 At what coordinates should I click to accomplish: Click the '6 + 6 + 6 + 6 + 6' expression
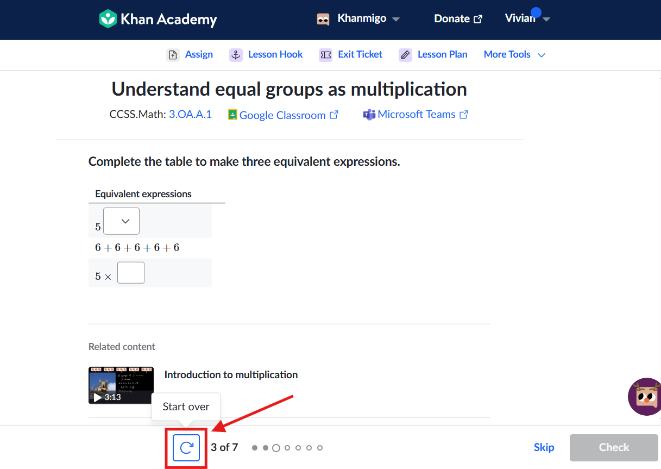point(137,248)
